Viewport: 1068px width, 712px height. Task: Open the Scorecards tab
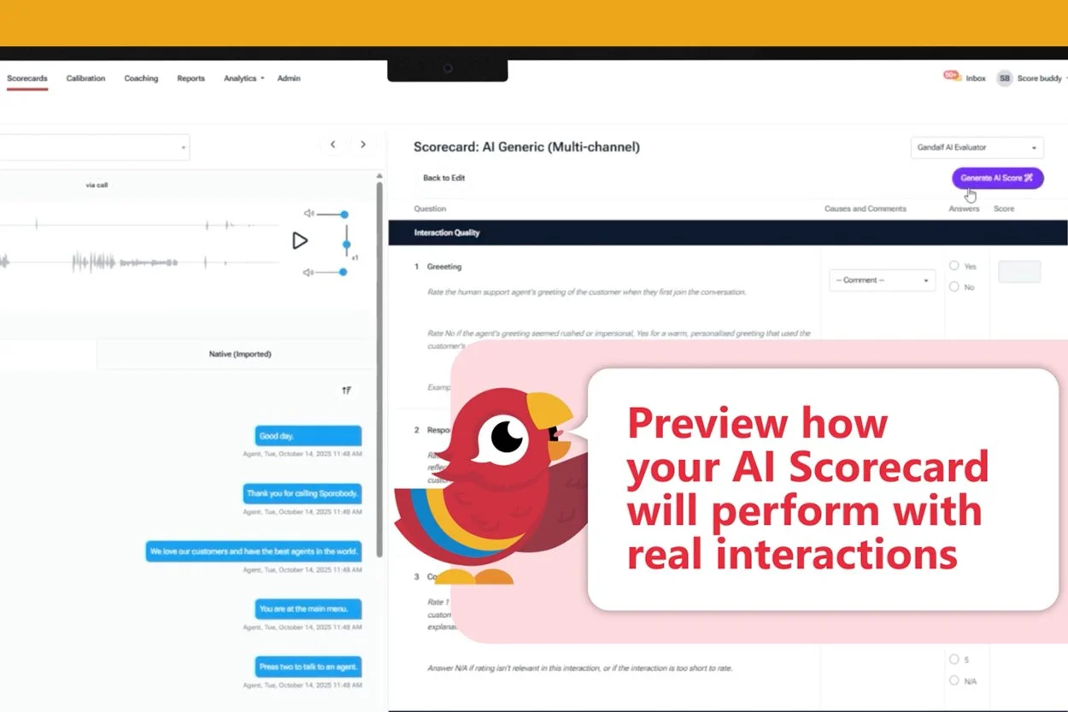(x=27, y=78)
